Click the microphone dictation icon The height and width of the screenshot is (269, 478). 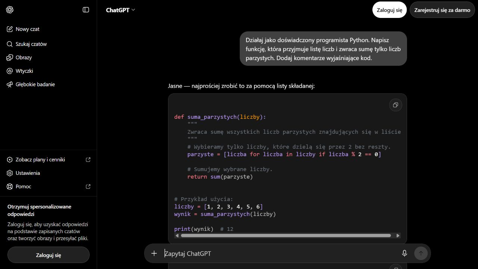point(404,253)
